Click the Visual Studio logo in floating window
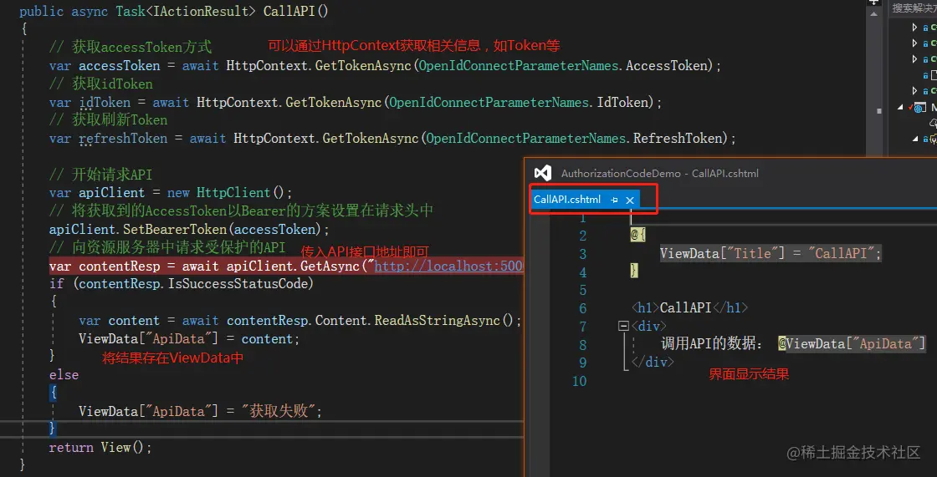Viewport: 937px width, 477px height. [543, 173]
